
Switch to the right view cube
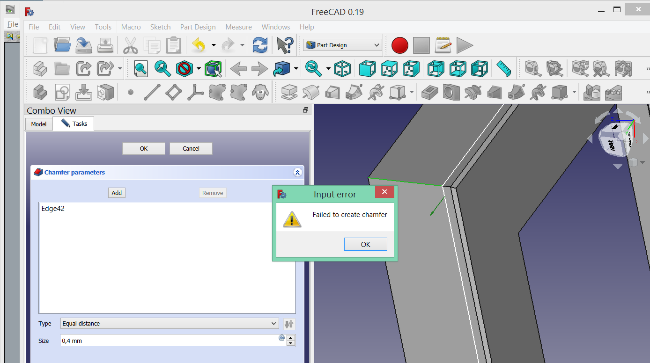[411, 69]
